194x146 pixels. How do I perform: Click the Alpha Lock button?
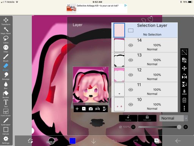click(x=147, y=118)
